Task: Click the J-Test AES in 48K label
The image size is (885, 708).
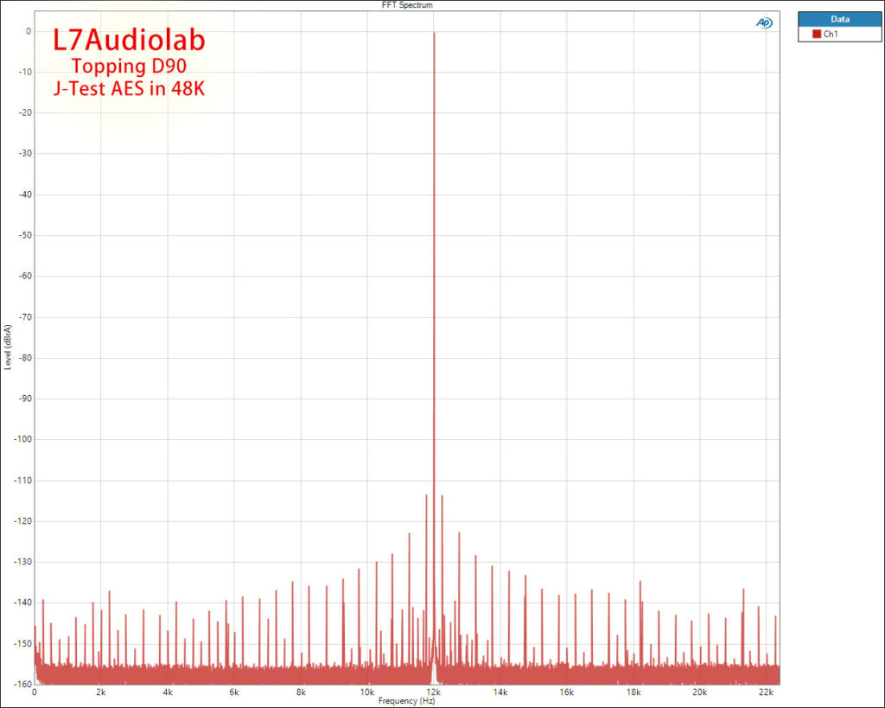Action: [130, 87]
